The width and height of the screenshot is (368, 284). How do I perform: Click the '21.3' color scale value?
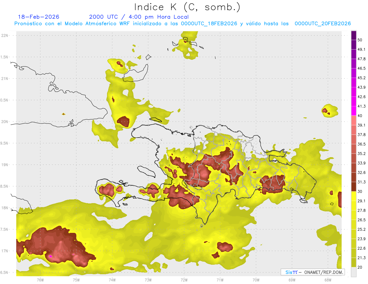click(362, 258)
